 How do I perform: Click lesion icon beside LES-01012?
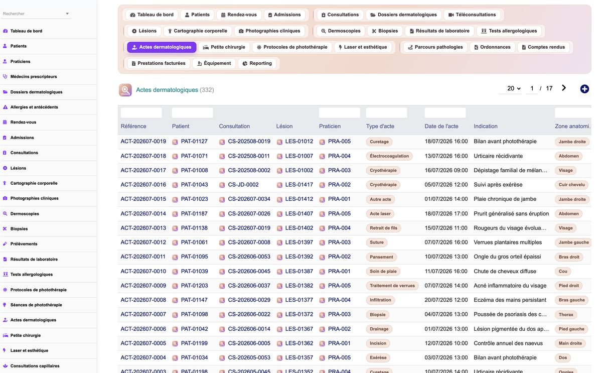[279, 142]
